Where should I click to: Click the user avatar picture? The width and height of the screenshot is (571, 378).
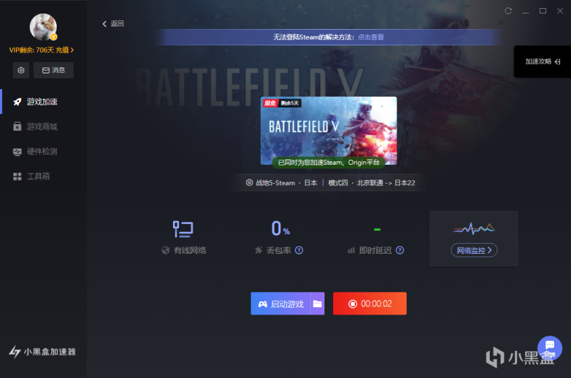pos(43,27)
